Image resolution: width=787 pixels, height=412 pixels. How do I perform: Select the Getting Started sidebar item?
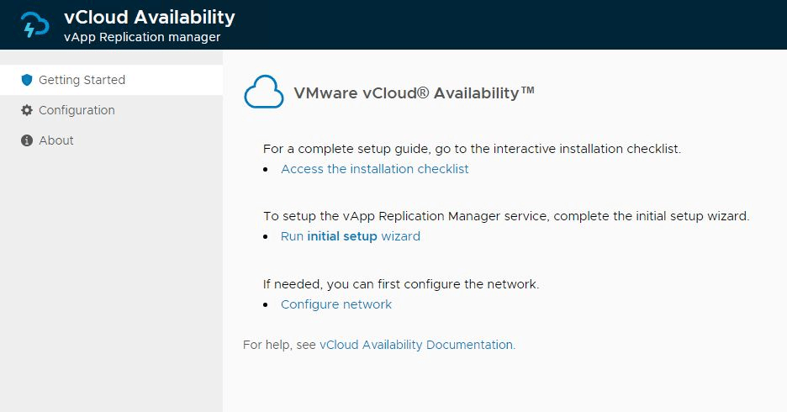pos(82,80)
